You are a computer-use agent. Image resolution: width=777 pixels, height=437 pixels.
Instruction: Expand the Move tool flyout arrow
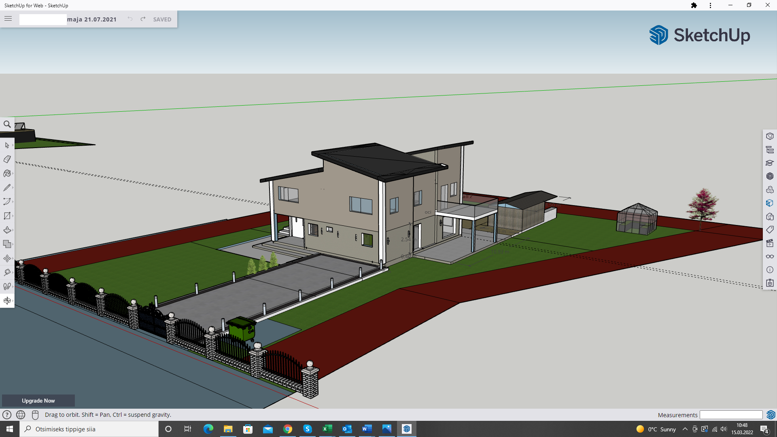[x=13, y=259]
